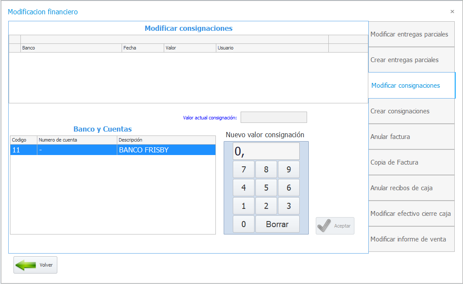Switch to Crear consignaciones tab

[411, 111]
